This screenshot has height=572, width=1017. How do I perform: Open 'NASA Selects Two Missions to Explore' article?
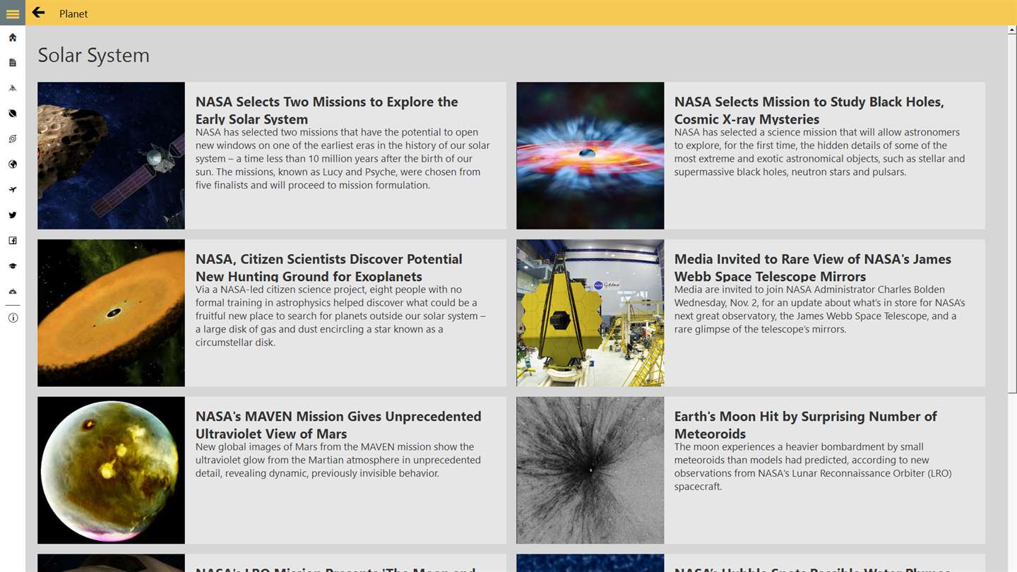pyautogui.click(x=327, y=110)
